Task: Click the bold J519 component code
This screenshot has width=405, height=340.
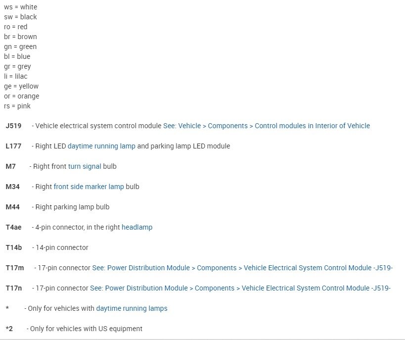Action: (x=13, y=126)
